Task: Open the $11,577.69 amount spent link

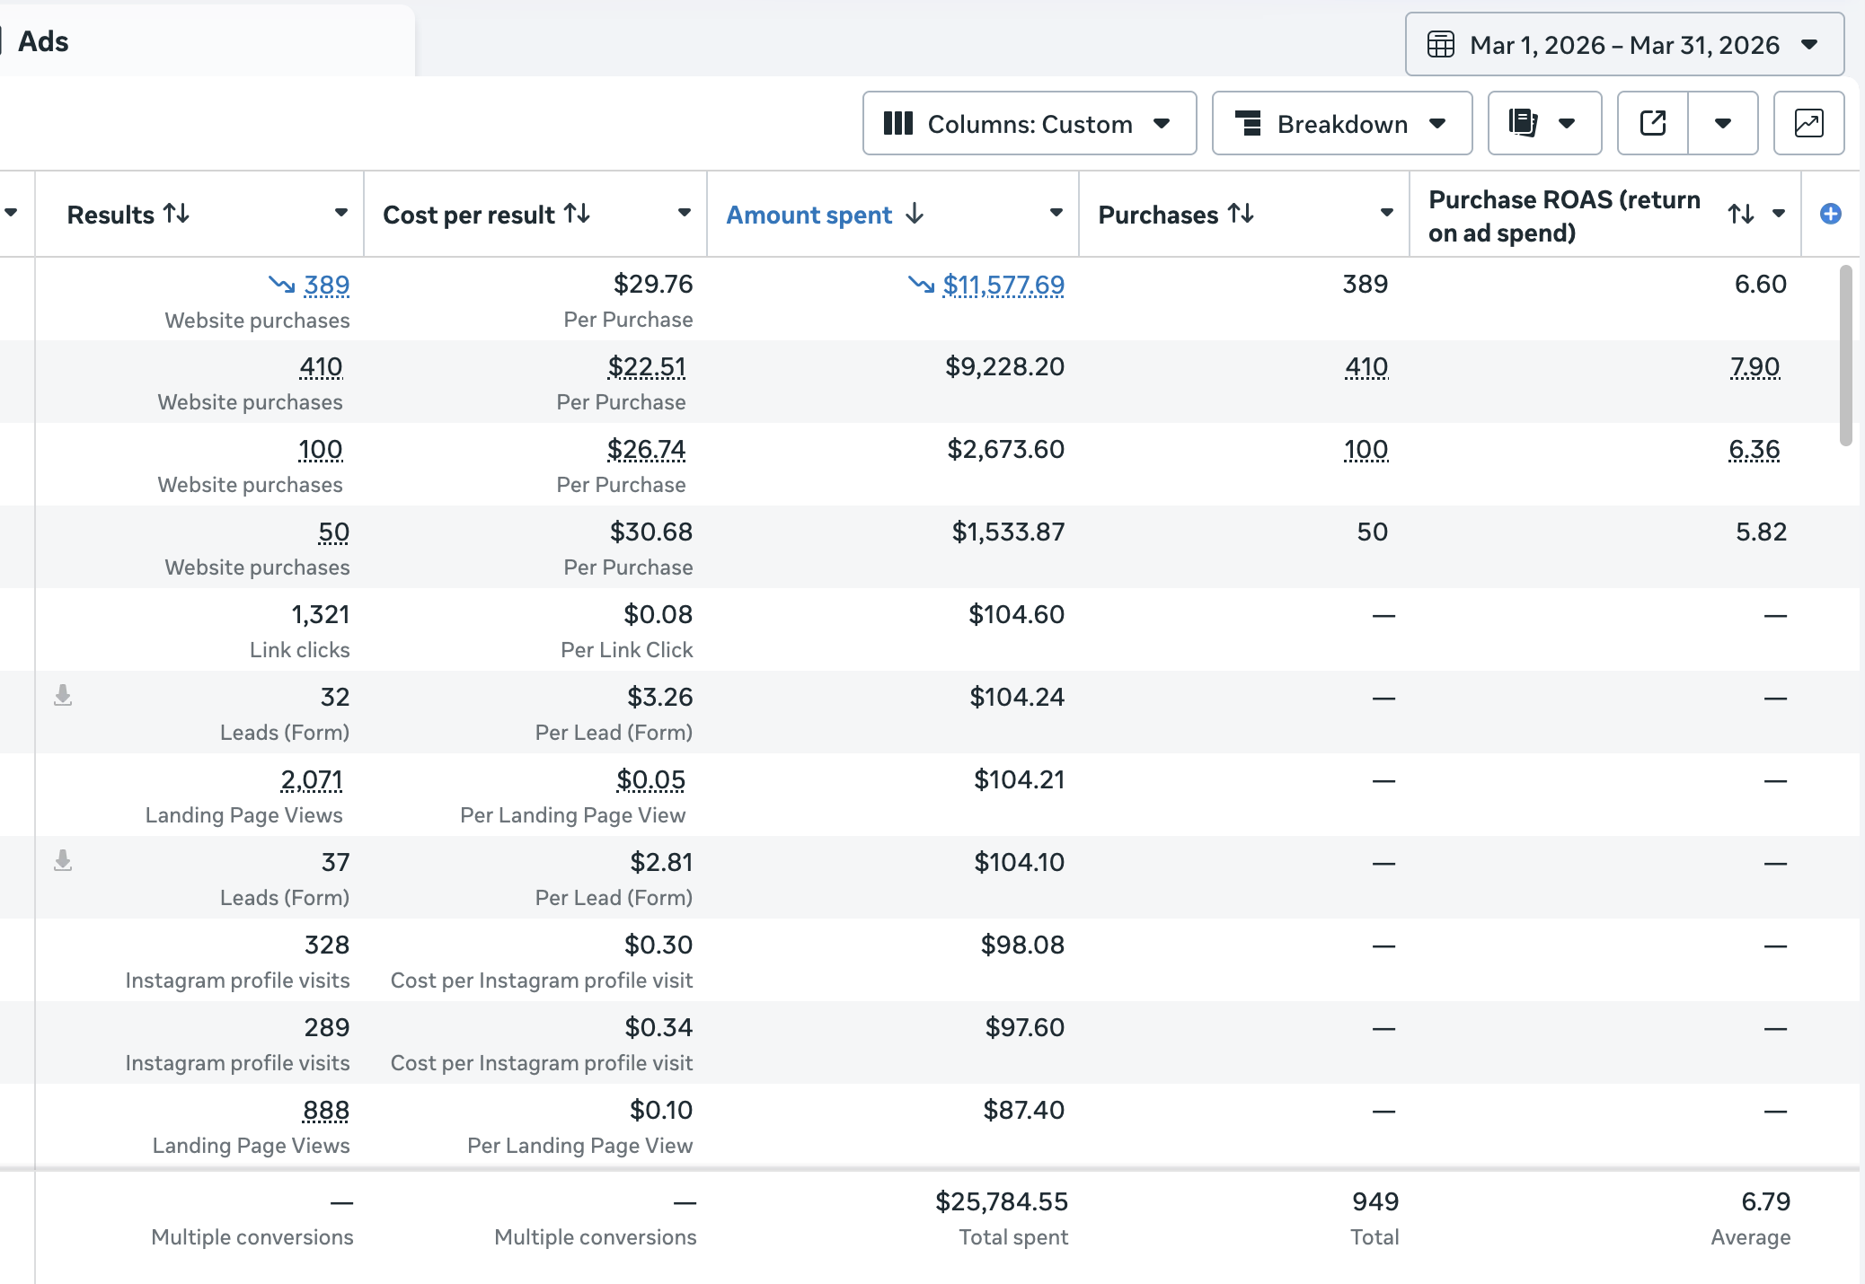Action: 1003,285
